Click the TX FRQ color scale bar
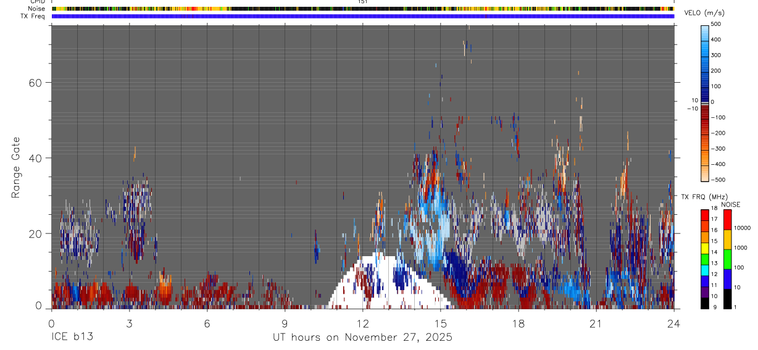The height and width of the screenshot is (350, 758). click(705, 259)
